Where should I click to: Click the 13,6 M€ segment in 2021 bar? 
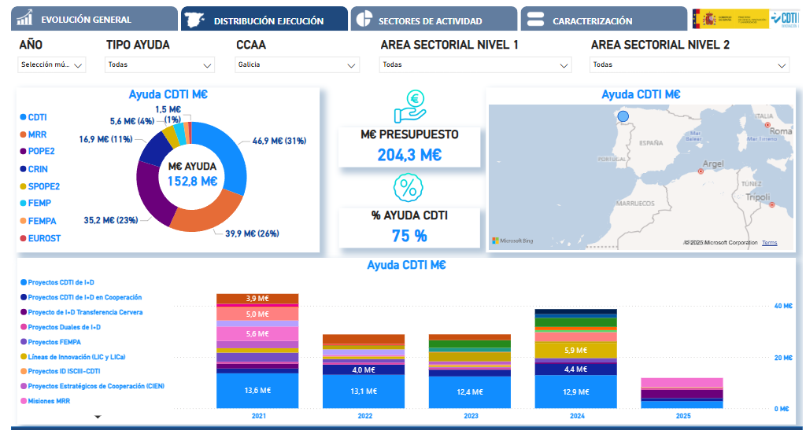pos(257,391)
